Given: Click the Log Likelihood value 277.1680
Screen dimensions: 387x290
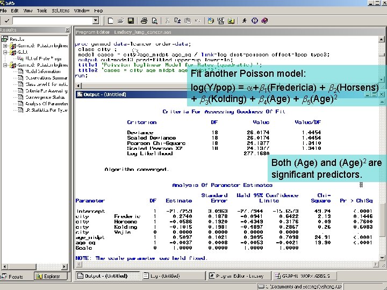Looking at the screenshot, I should (x=257, y=154).
